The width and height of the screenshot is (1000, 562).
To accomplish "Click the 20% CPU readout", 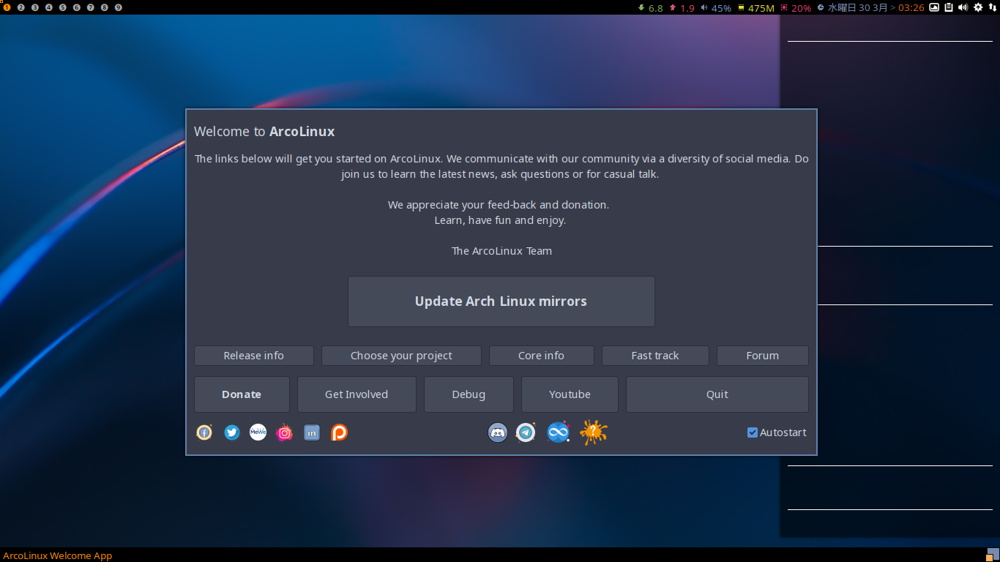I will pos(801,8).
